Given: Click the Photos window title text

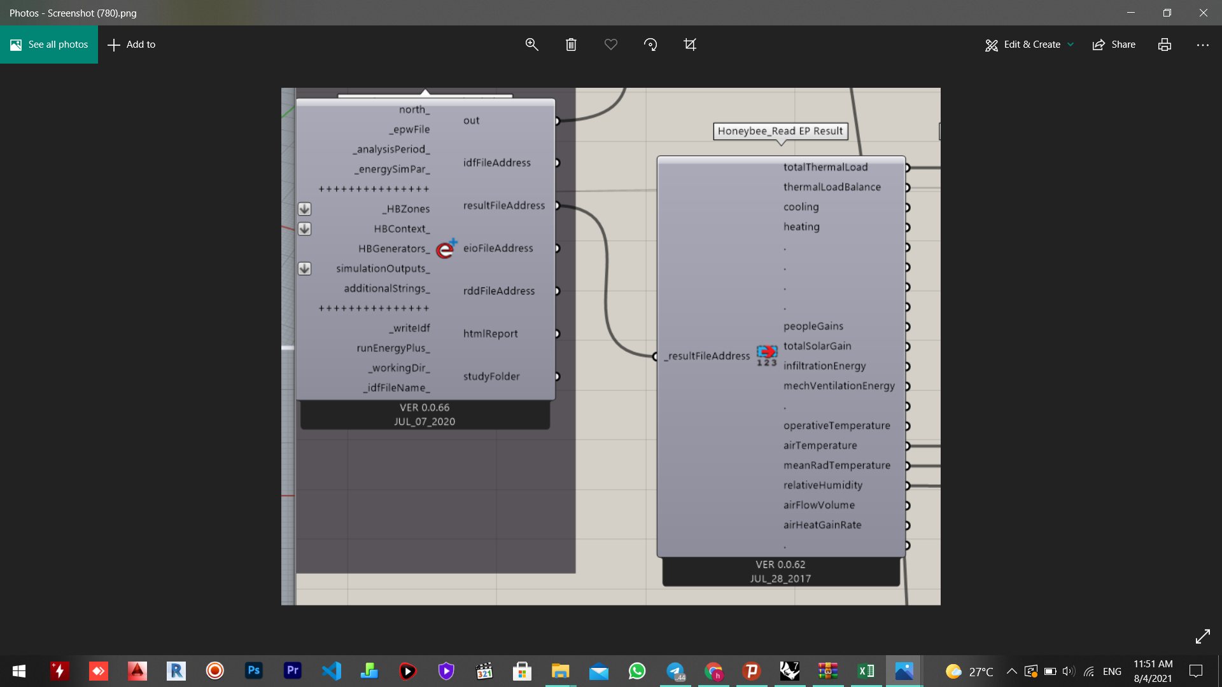Looking at the screenshot, I should (x=73, y=13).
